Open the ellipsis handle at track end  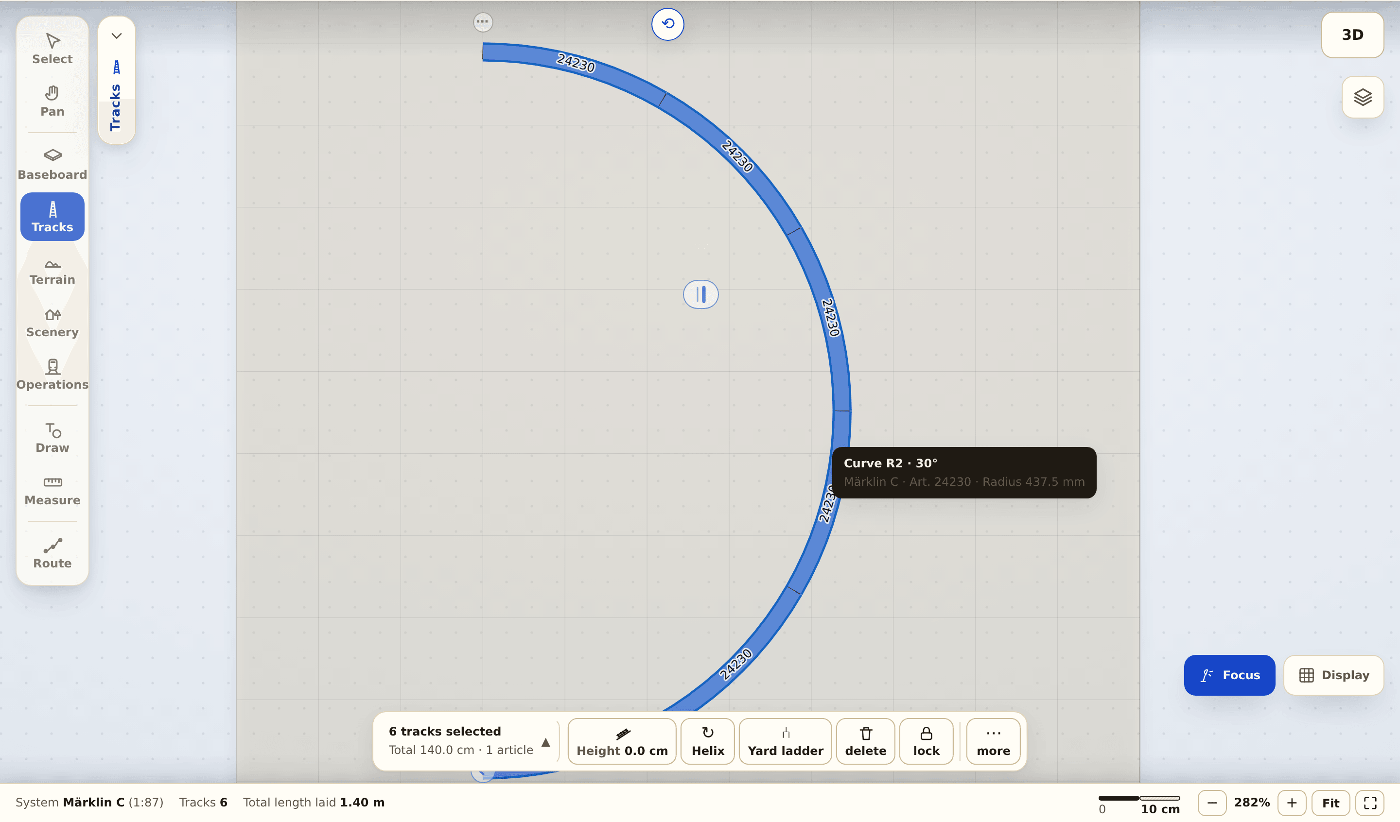point(483,22)
